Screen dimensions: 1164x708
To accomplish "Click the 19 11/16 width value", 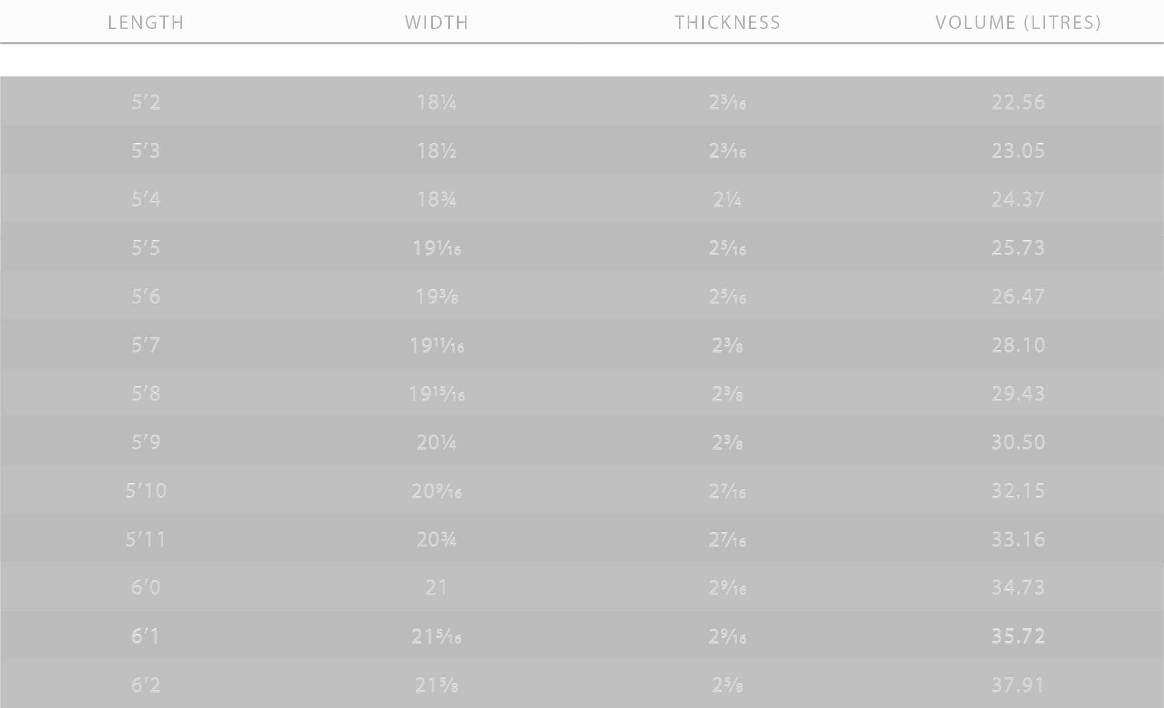I will click(437, 345).
